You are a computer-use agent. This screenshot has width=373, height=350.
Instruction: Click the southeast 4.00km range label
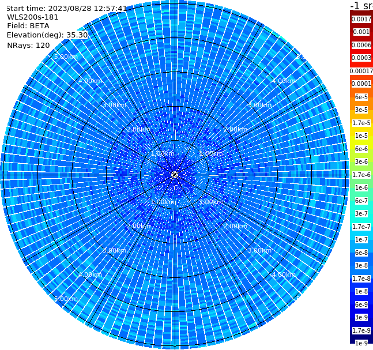[284, 274]
